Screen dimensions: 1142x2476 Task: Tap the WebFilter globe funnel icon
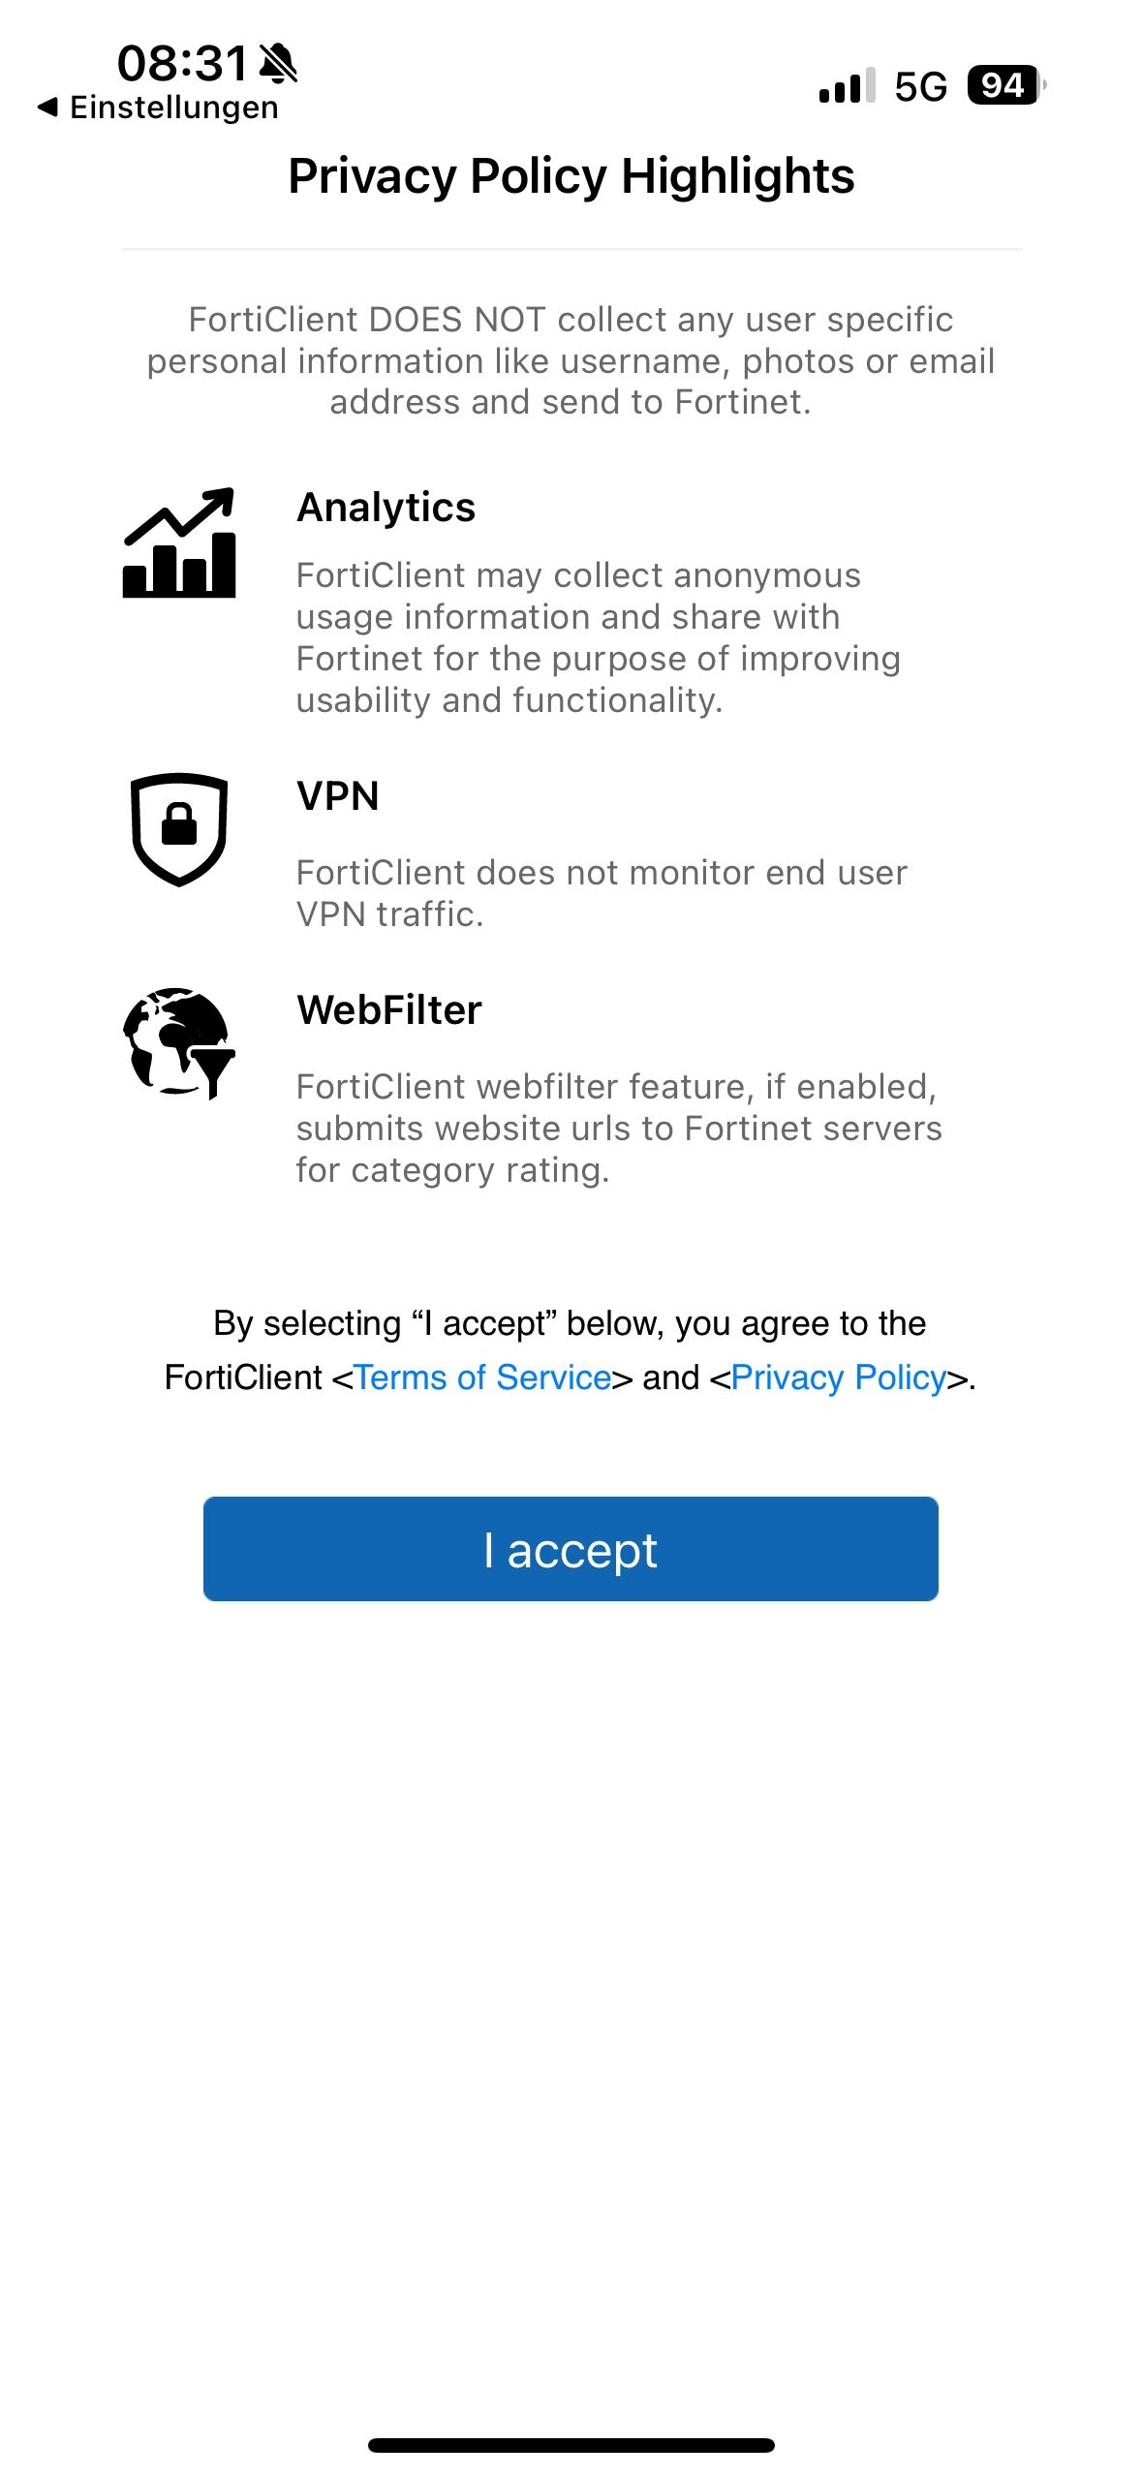point(179,1043)
